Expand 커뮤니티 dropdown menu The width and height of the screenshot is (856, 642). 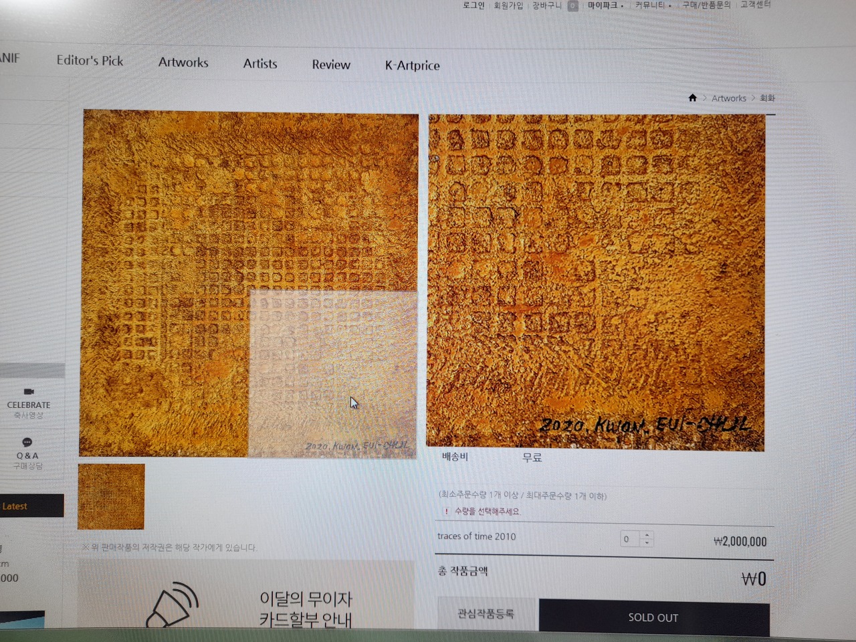click(653, 5)
